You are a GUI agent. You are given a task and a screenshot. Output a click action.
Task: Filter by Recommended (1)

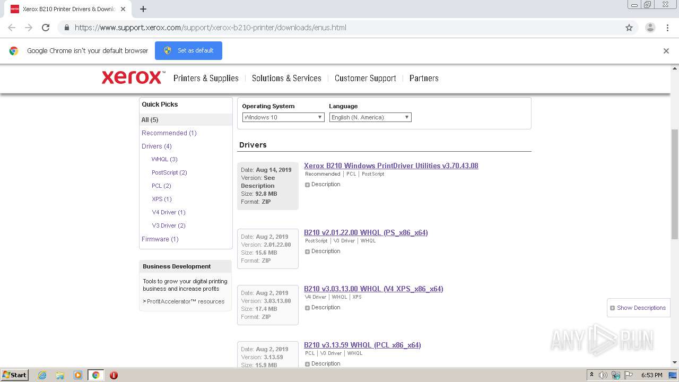click(169, 133)
